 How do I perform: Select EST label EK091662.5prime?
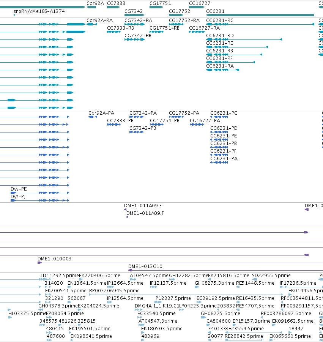click(293, 321)
